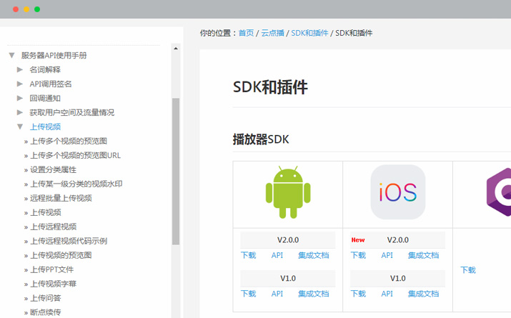Open 云点播 breadcrumb link
511x318 pixels.
pyautogui.click(x=272, y=33)
